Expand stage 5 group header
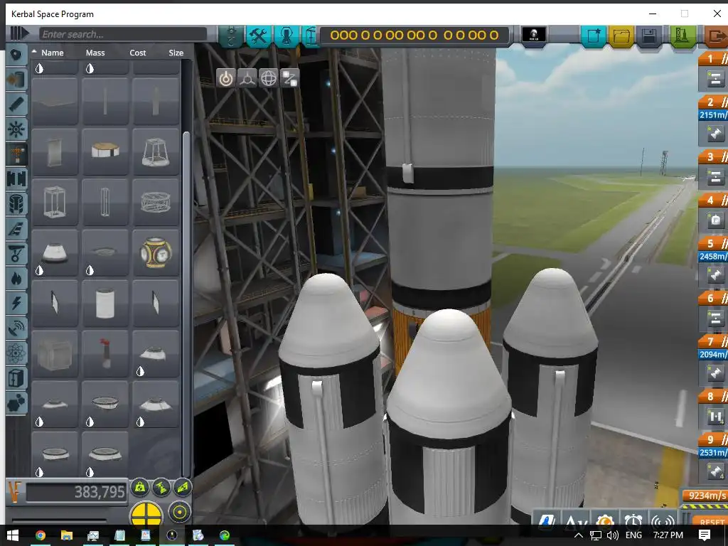 click(x=713, y=244)
